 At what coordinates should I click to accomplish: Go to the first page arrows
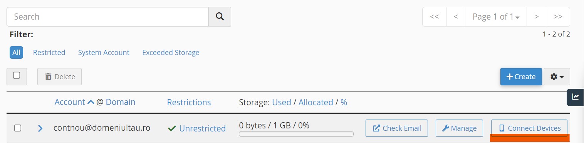pos(435,17)
